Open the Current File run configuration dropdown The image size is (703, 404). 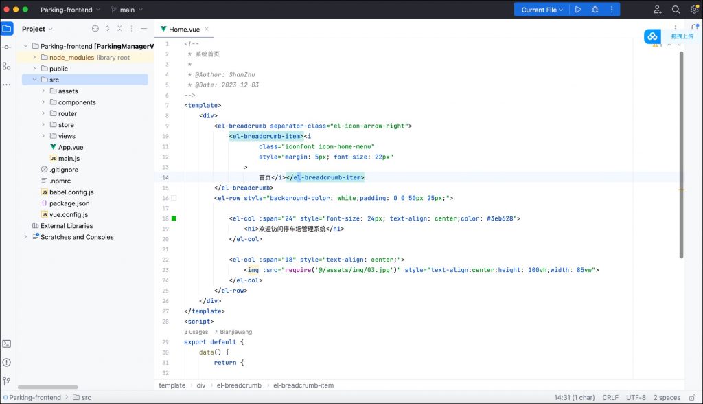(x=542, y=10)
